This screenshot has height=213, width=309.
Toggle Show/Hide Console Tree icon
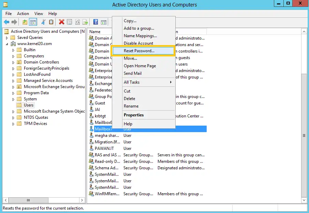tap(33, 22)
